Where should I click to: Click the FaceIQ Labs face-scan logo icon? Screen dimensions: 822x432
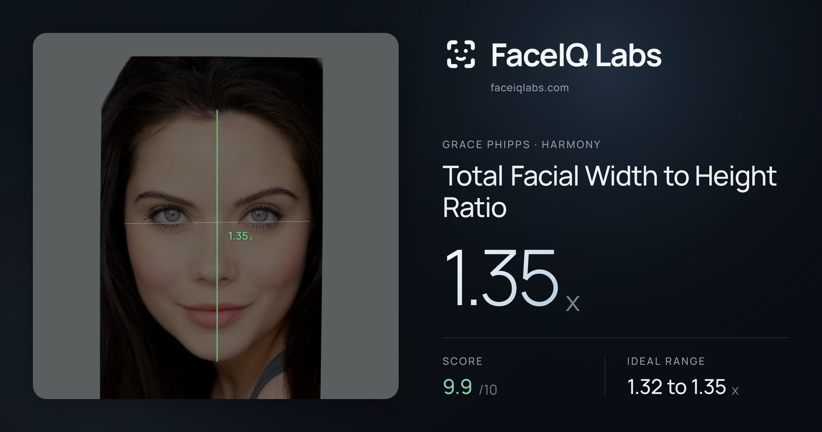click(x=461, y=54)
